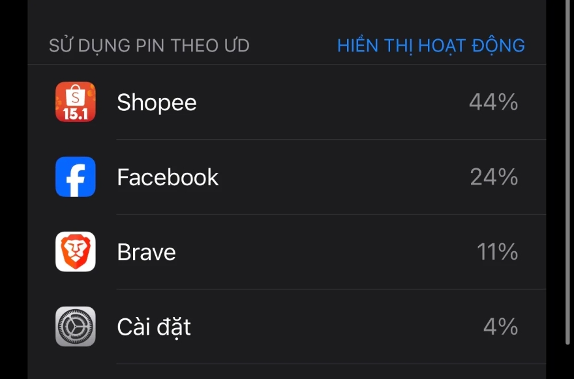Tap the SỬ DỤNG PIN THEO ƯD header
Screen dimensions: 574x379
click(151, 46)
